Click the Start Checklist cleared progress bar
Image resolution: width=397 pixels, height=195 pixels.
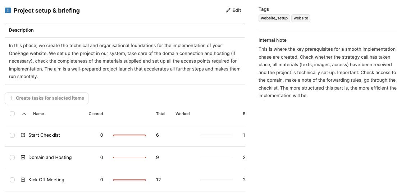coord(129,135)
